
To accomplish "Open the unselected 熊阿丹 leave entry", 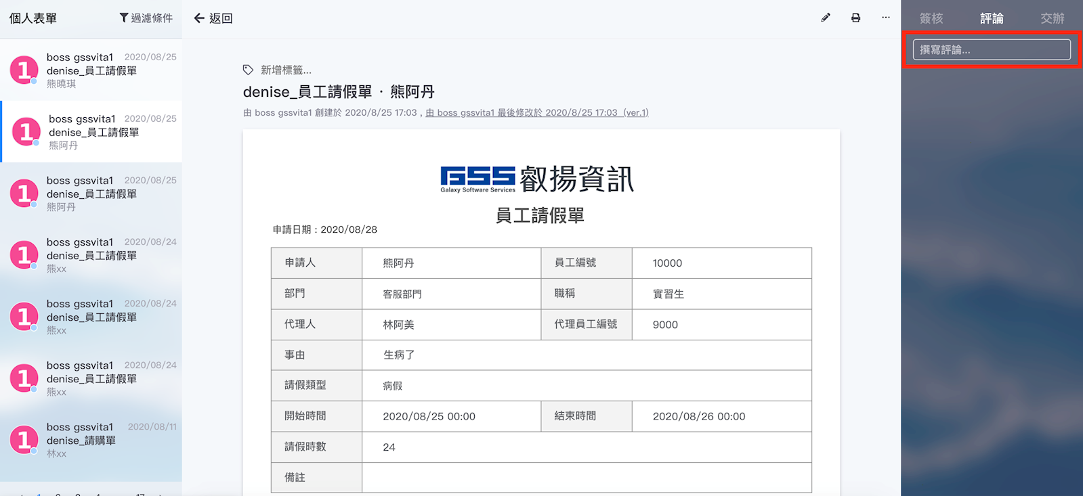I will click(x=102, y=194).
